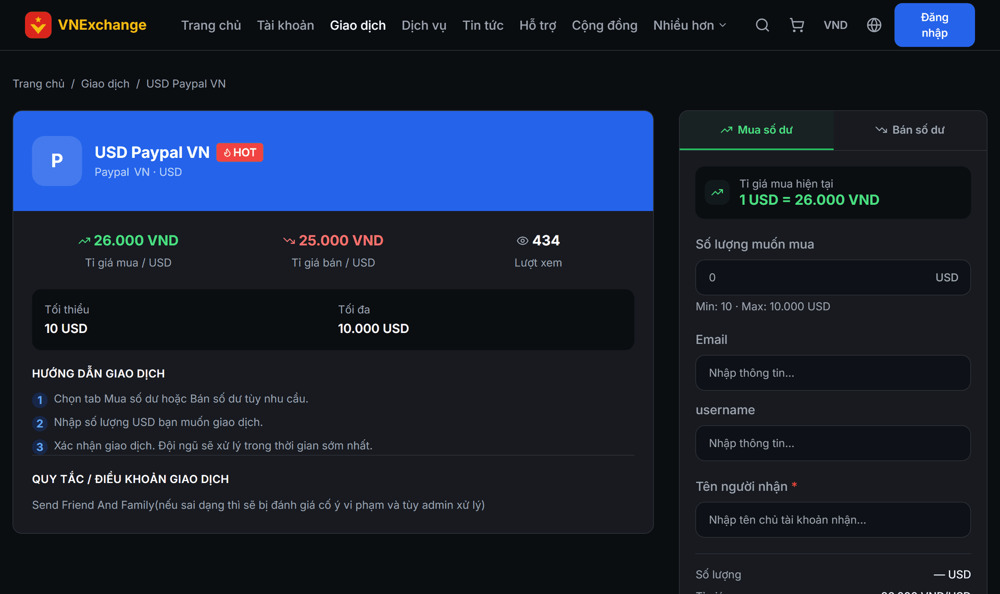The image size is (1000, 594).
Task: Click guide step 'Nhập số lượng USD'
Action: pyautogui.click(x=158, y=423)
